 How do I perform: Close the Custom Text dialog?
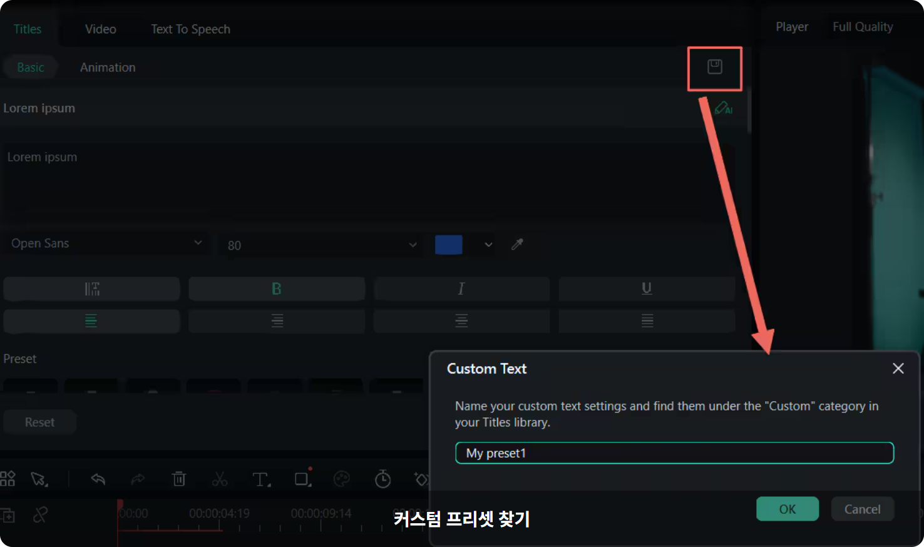[898, 369]
